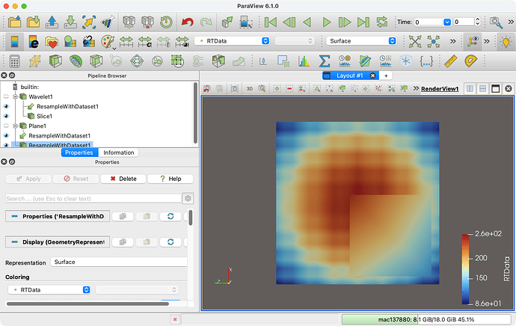
Task: Toggle the 3D interaction mode button
Action: 250,88
